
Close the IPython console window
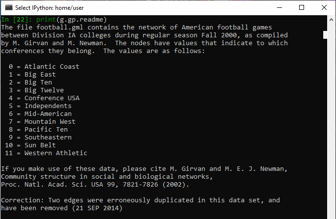pyautogui.click(x=324, y=7)
